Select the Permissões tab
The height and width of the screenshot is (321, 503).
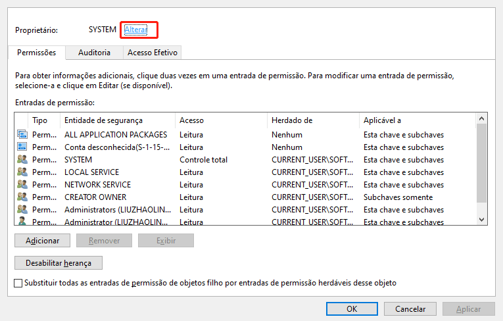tap(37, 53)
